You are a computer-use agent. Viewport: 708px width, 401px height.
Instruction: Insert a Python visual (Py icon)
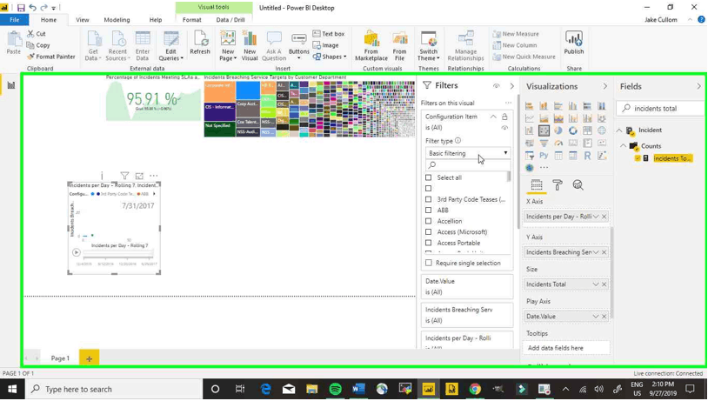point(544,156)
